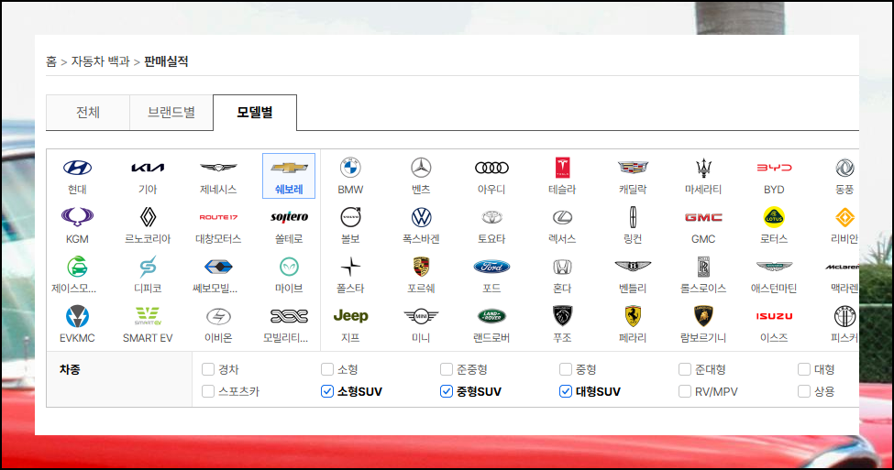Select the Volkswagen (폭스바겐) logo
The height and width of the screenshot is (470, 894).
tap(422, 217)
